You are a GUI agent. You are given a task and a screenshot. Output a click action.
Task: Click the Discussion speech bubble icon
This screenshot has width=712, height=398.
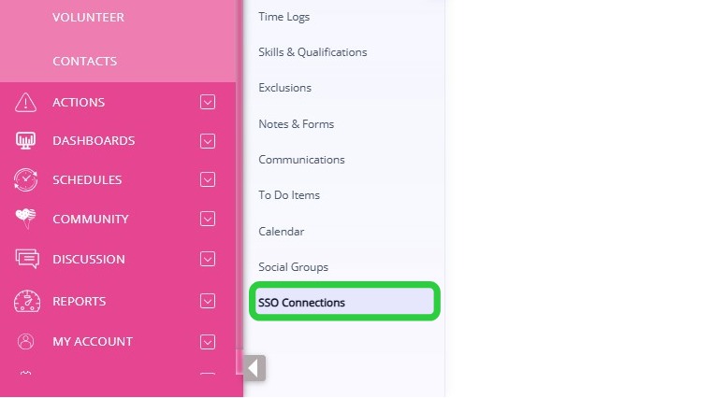[x=26, y=259]
